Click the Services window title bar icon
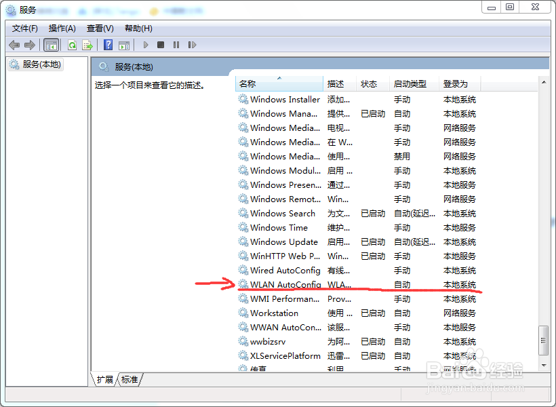This screenshot has width=556, height=407. (11, 10)
